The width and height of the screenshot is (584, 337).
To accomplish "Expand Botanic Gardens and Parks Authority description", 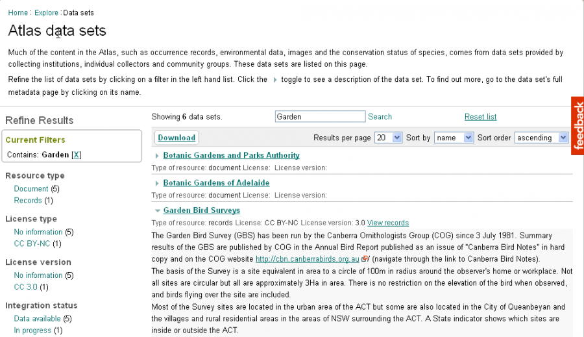I will pos(157,156).
